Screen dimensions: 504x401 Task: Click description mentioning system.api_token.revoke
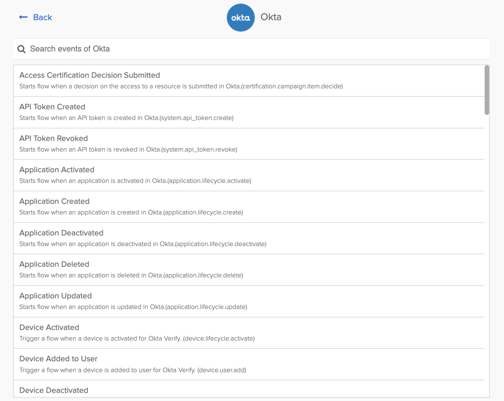coord(128,149)
